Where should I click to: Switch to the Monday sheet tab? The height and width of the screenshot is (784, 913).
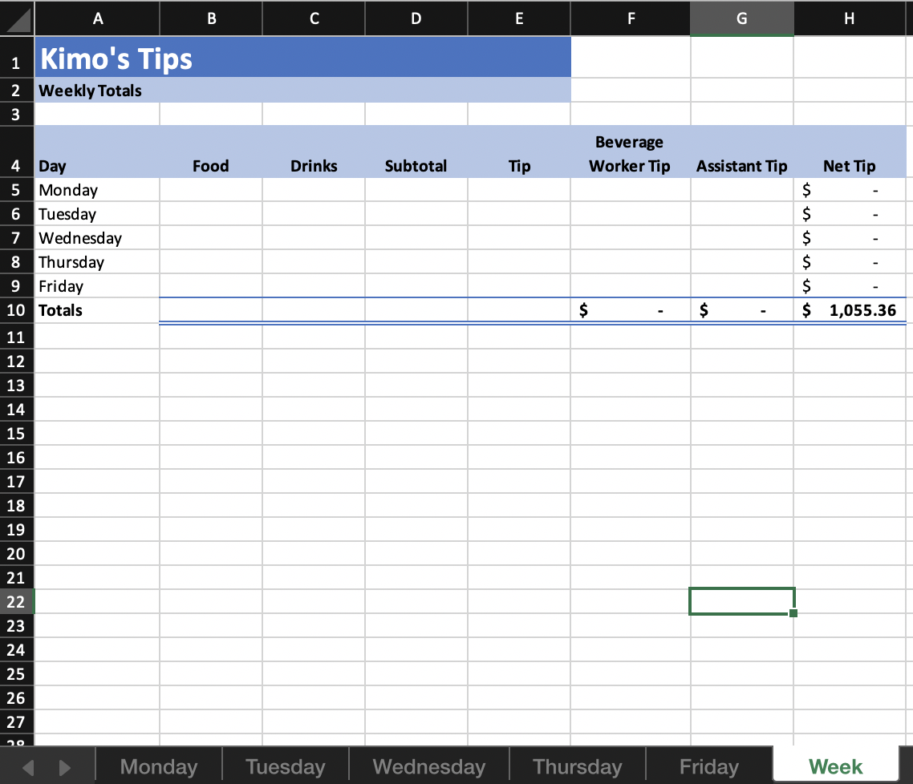click(157, 766)
